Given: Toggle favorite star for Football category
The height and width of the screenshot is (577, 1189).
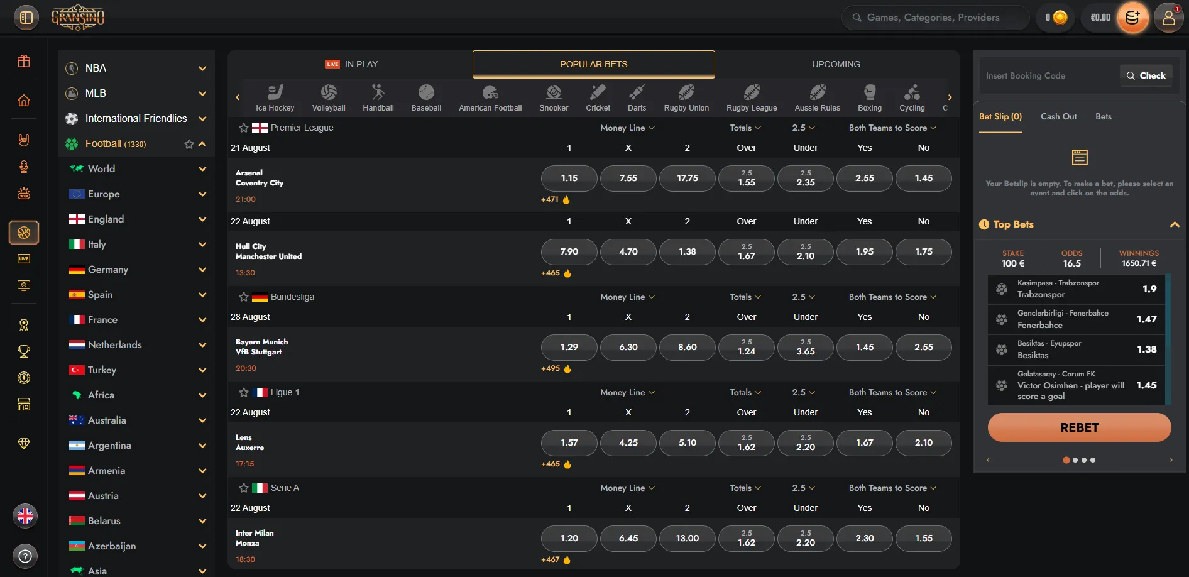Looking at the screenshot, I should 189,144.
